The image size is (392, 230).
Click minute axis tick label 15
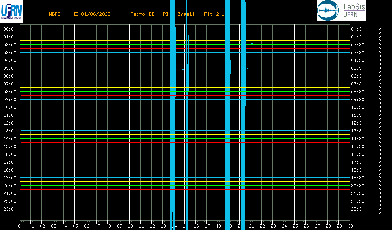coord(185,226)
